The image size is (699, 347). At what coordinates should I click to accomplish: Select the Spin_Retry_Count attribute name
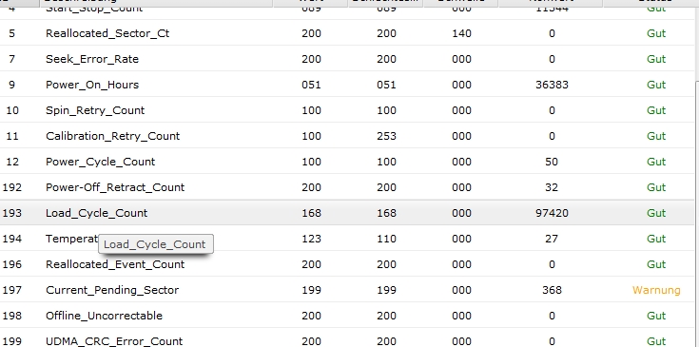pyautogui.click(x=95, y=110)
